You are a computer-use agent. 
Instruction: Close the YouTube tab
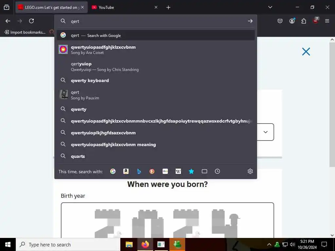156,7
